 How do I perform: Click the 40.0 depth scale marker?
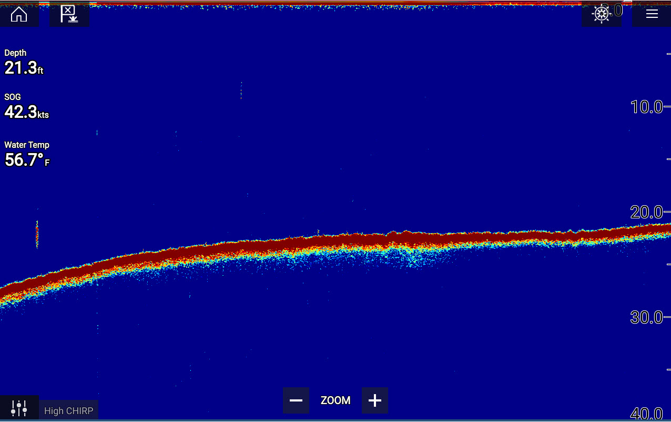(x=646, y=414)
